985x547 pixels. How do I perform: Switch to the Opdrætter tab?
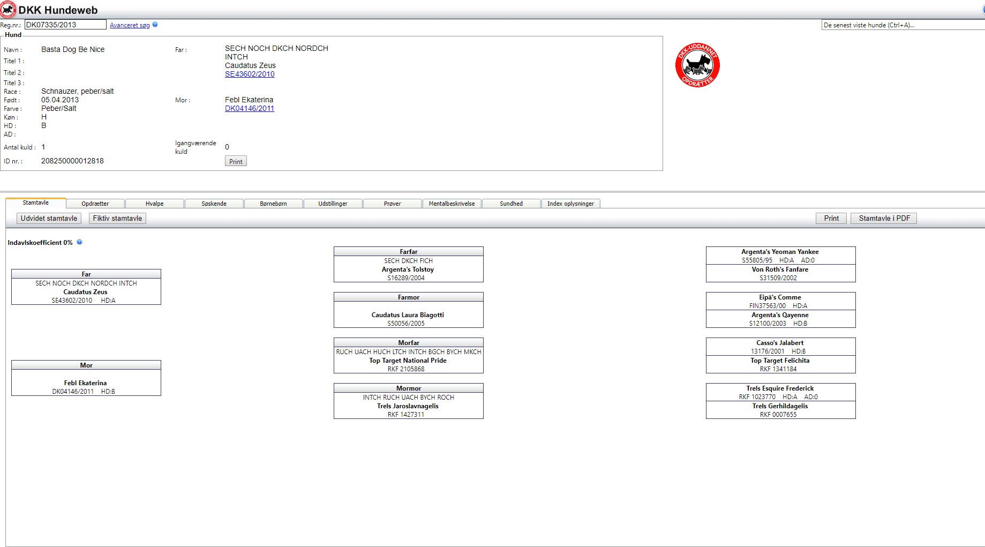[95, 204]
